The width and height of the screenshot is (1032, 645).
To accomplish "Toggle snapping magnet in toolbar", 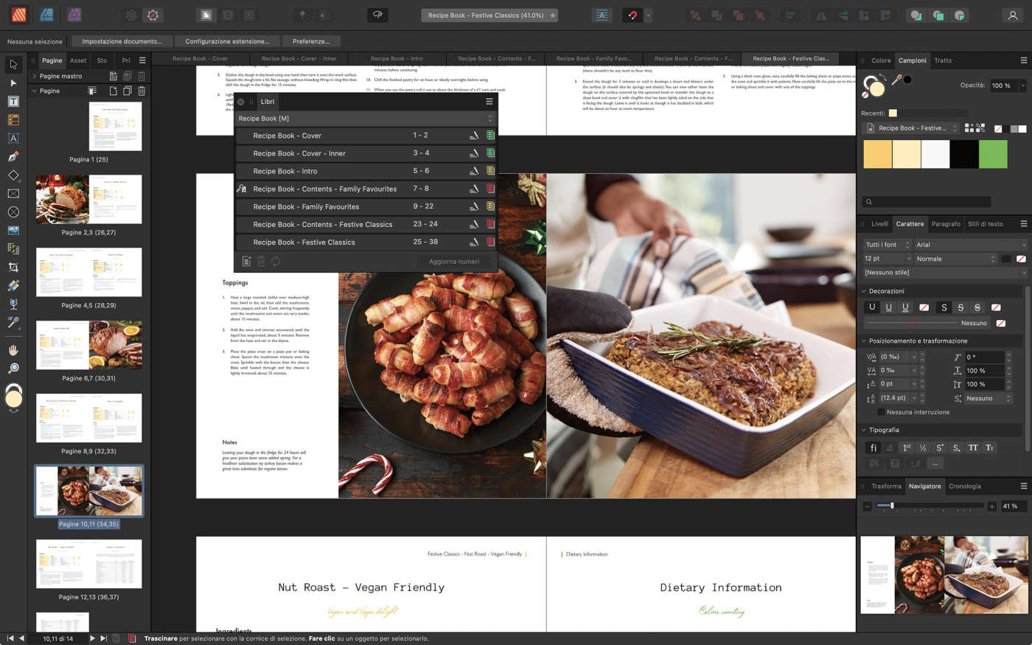I will pos(632,15).
